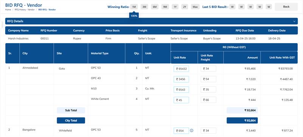Click RFQ number 00011
303x137 pixels.
click(44, 39)
